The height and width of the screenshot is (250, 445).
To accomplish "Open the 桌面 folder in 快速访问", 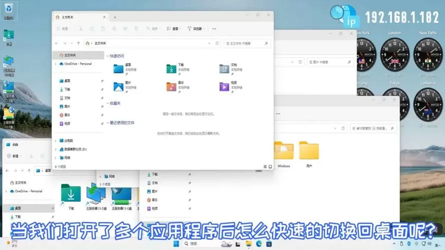I will (124, 68).
